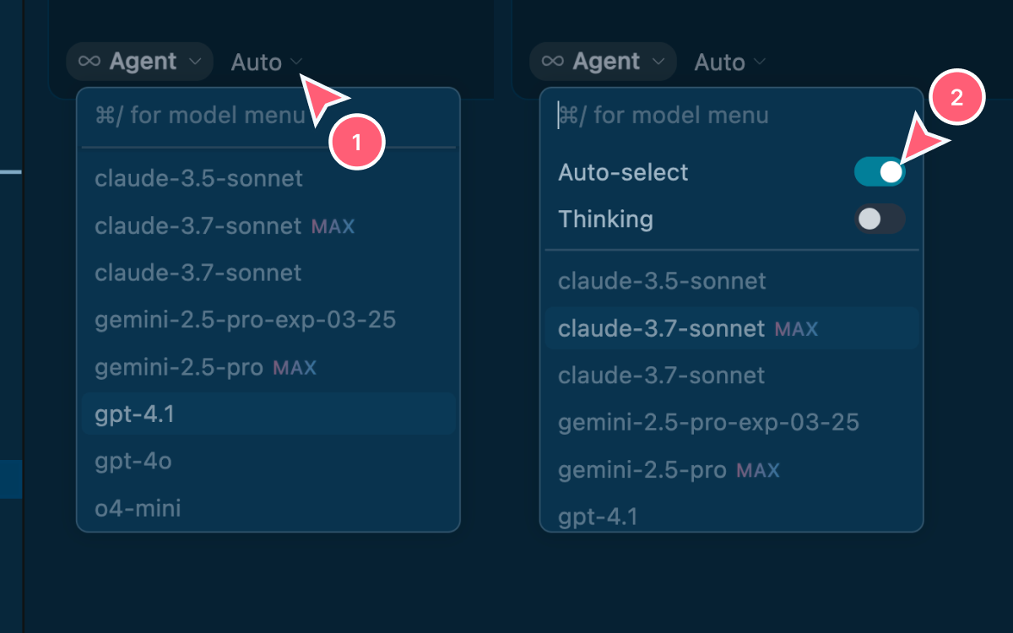Pick o4-mini from the left model menu
Viewport: 1013px width, 633px height.
point(268,508)
